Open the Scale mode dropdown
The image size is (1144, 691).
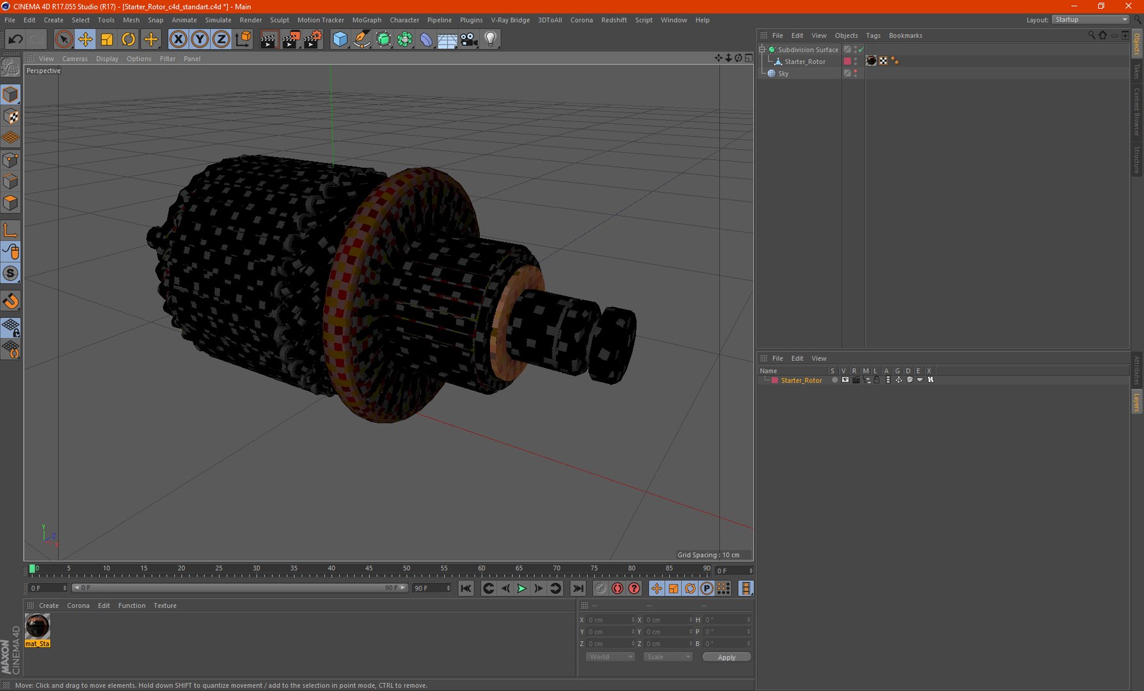point(669,657)
